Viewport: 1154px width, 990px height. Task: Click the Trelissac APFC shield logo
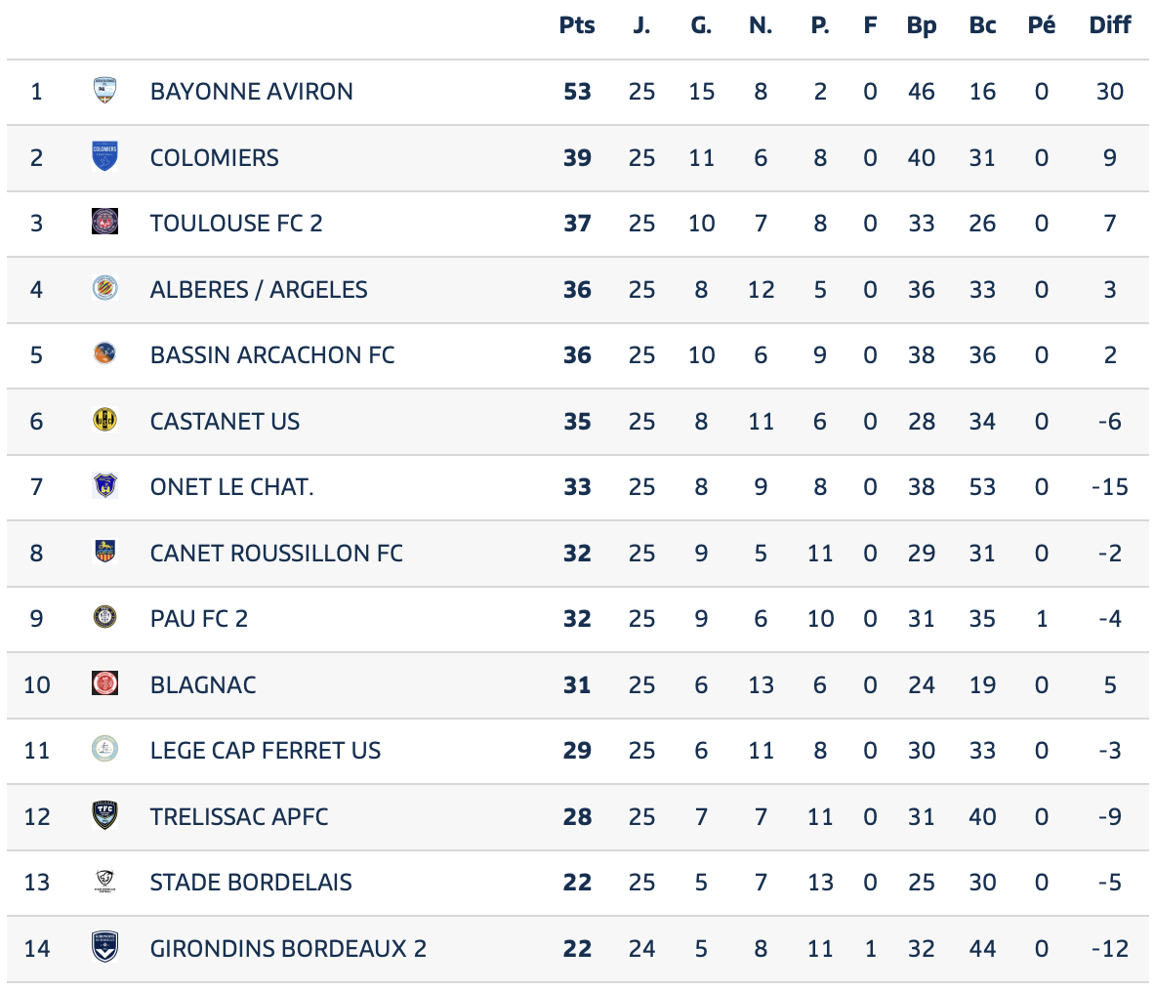tap(104, 815)
